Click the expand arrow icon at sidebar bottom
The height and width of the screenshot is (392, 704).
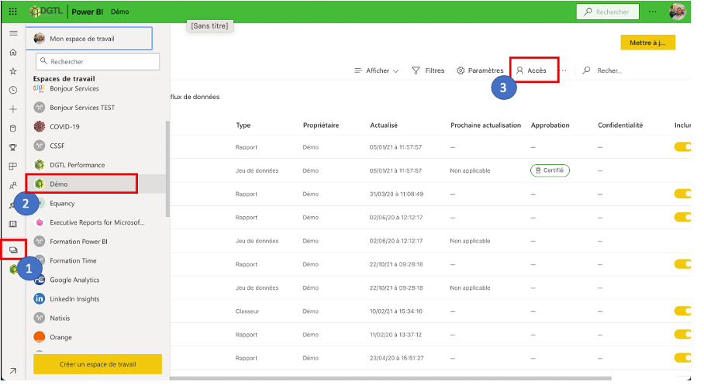[x=13, y=371]
